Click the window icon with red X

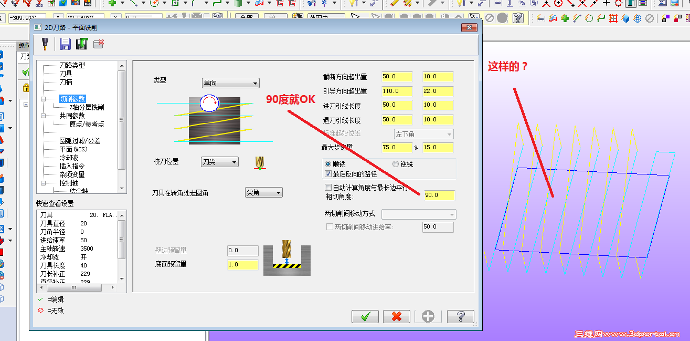[x=99, y=44]
